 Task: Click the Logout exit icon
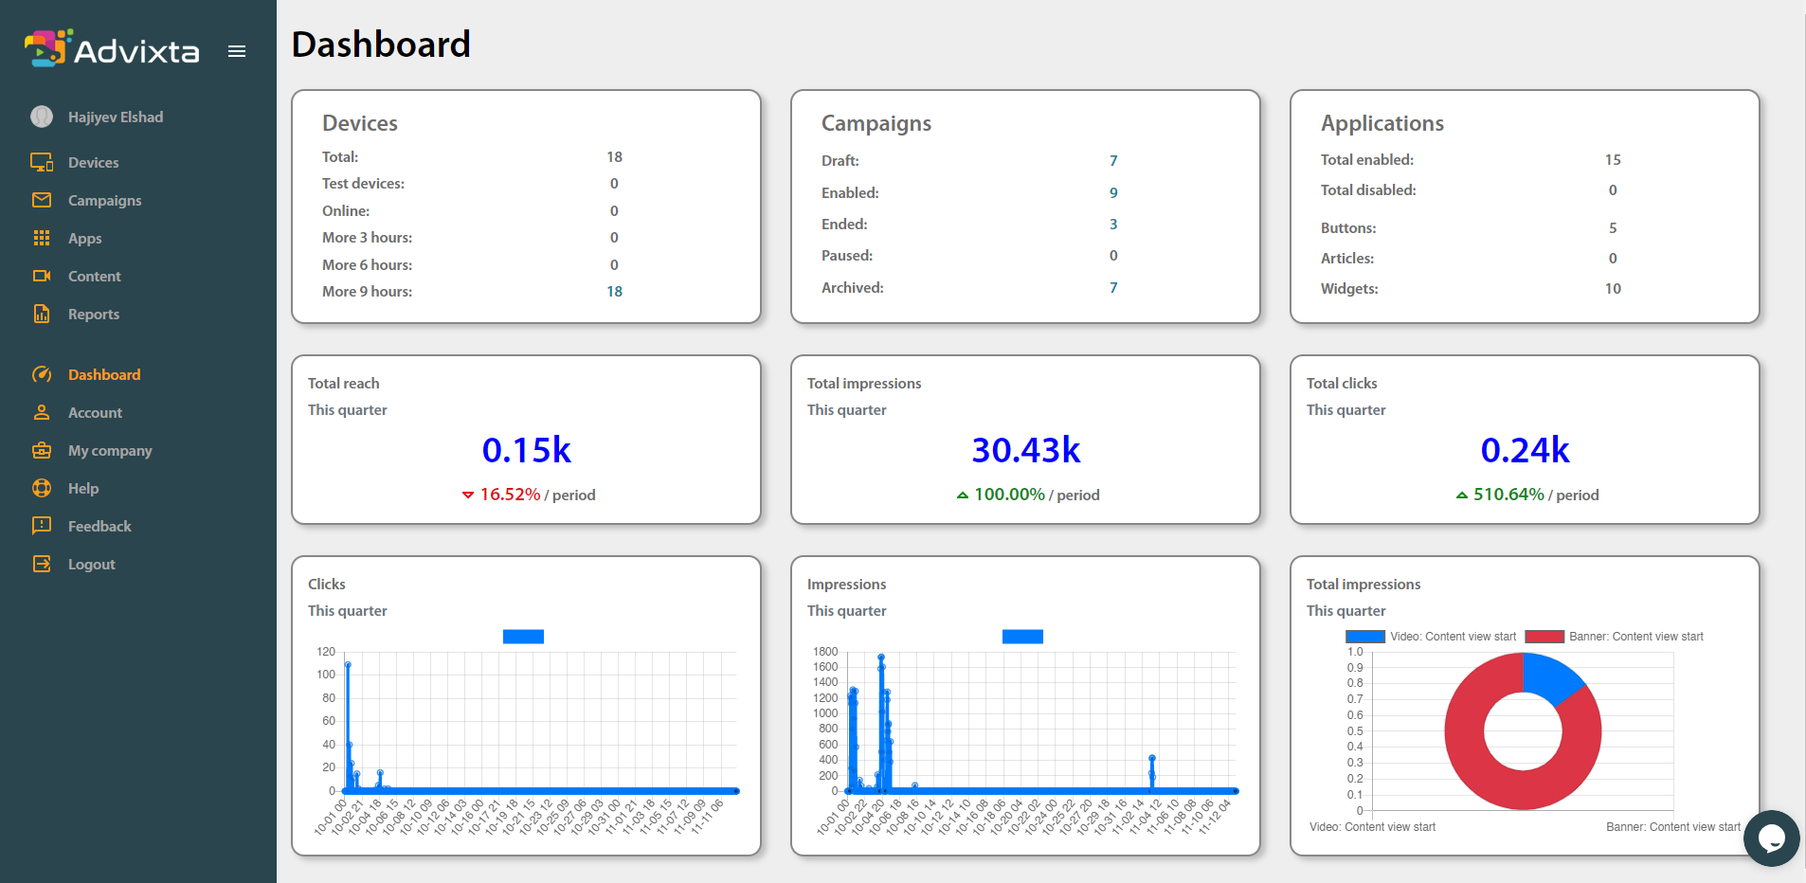click(x=42, y=564)
